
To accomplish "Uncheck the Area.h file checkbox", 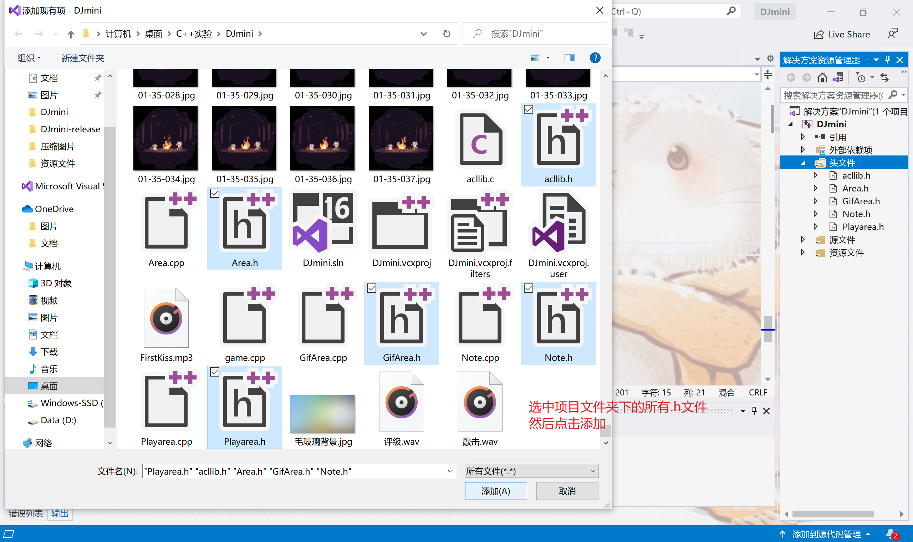I will [214, 193].
